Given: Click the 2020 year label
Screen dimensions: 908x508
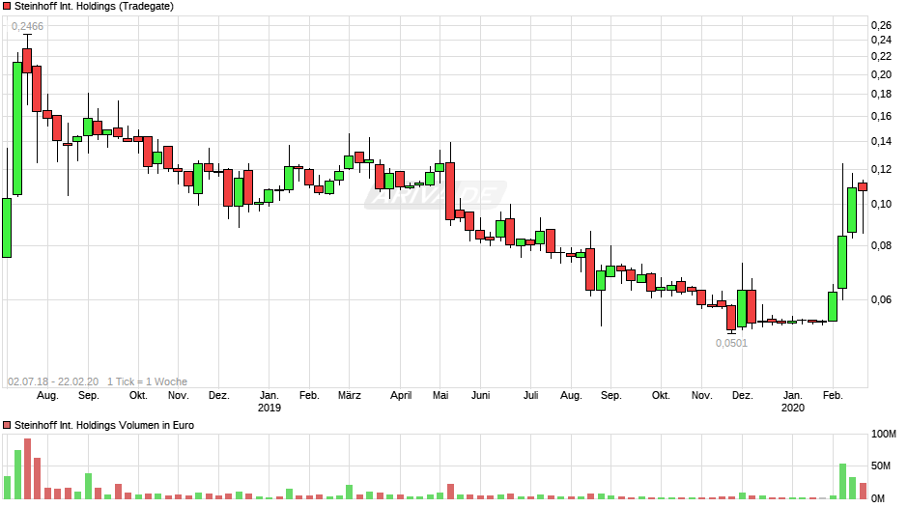Looking at the screenshot, I should 793,408.
